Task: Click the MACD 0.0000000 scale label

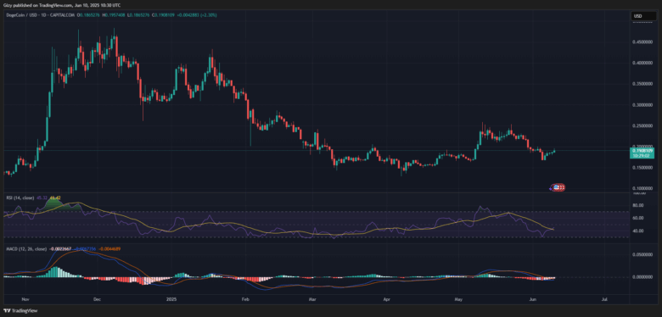Action: pyautogui.click(x=642, y=277)
